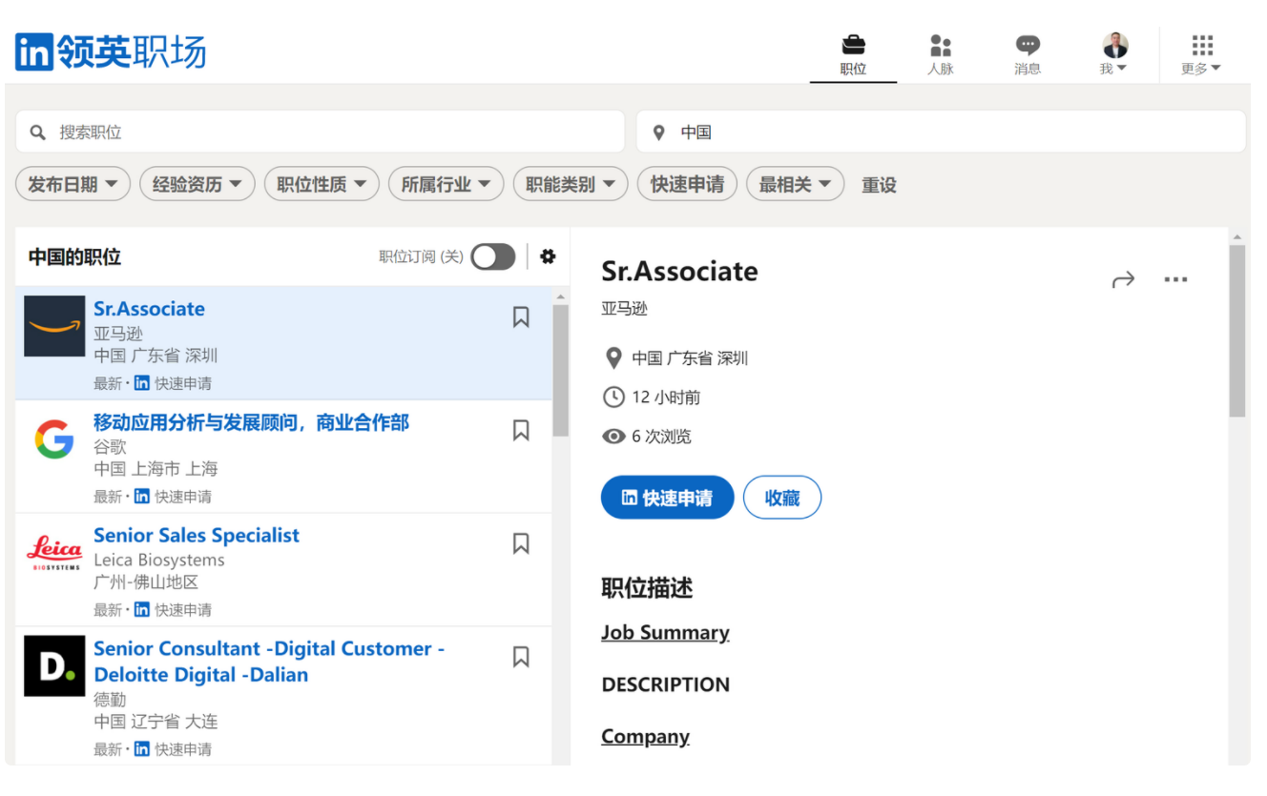Open the three-dots more options menu
Image resolution: width=1267 pixels, height=796 pixels.
(x=1176, y=279)
